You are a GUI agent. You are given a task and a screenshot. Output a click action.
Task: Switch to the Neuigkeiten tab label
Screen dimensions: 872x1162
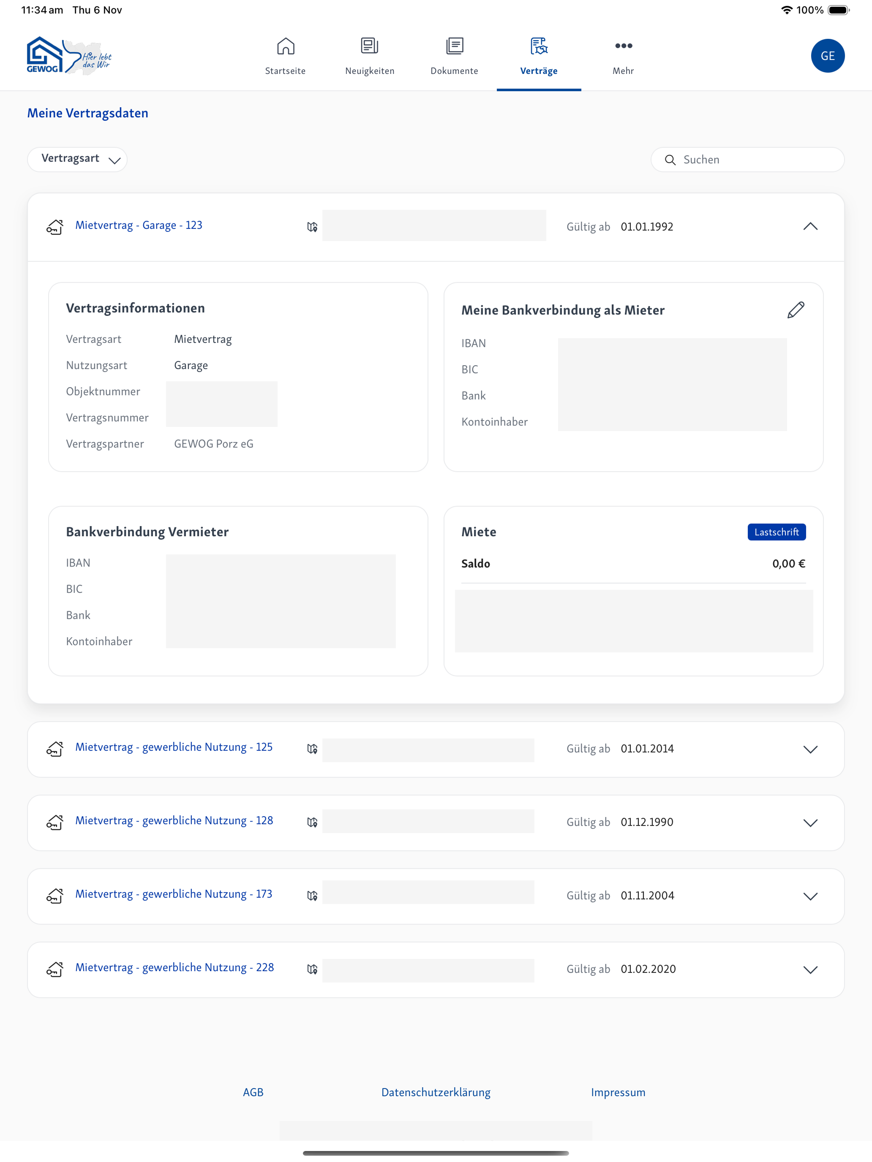(370, 71)
